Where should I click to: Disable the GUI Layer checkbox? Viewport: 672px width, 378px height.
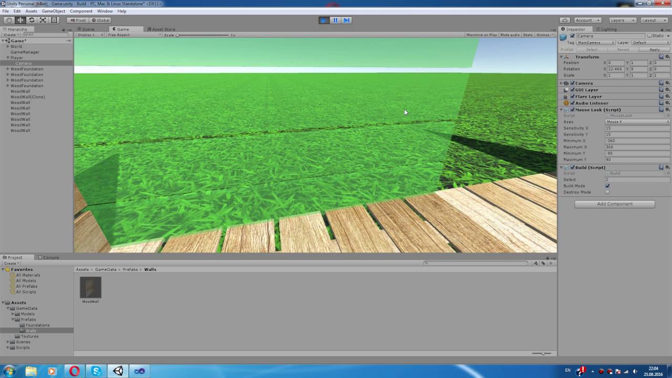[x=572, y=90]
